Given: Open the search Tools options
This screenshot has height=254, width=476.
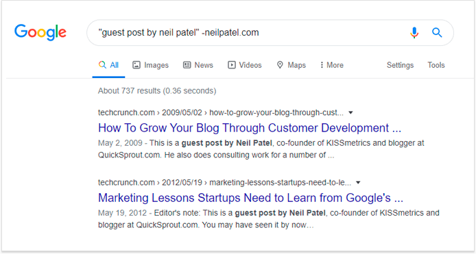Looking at the screenshot, I should 436,65.
